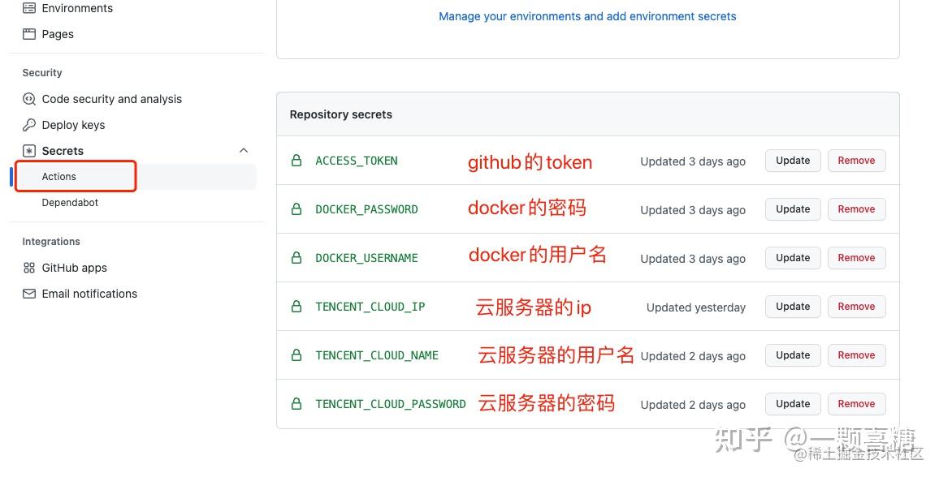
Task: Click the Environments icon in the sidebar
Action: click(28, 8)
